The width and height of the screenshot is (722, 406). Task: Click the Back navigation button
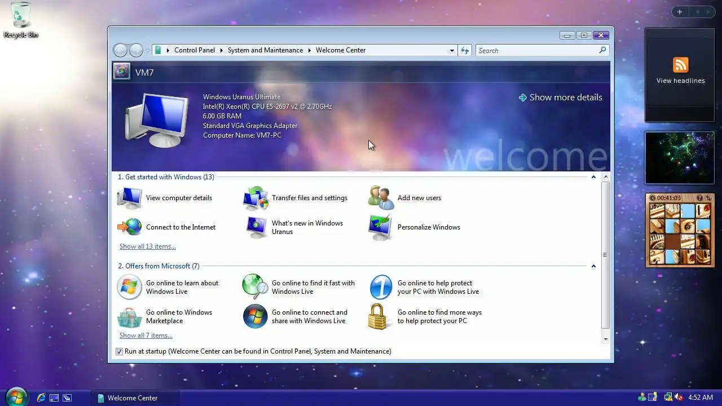[x=120, y=50]
